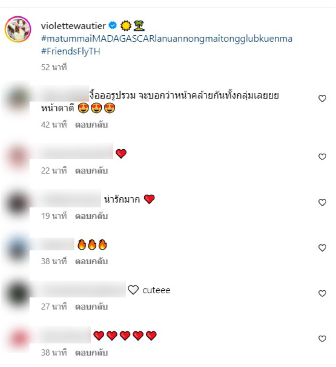Image resolution: width=336 pixels, height=367 pixels.
Task: Reply to the five hearts comment
Action: click(92, 353)
